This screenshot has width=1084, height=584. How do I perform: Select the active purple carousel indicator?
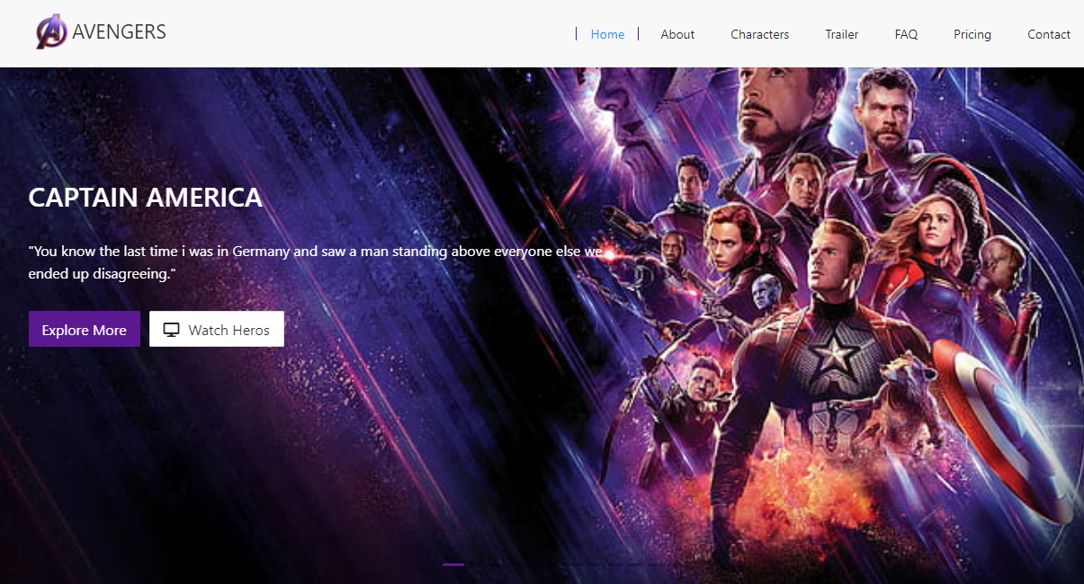coord(453,564)
